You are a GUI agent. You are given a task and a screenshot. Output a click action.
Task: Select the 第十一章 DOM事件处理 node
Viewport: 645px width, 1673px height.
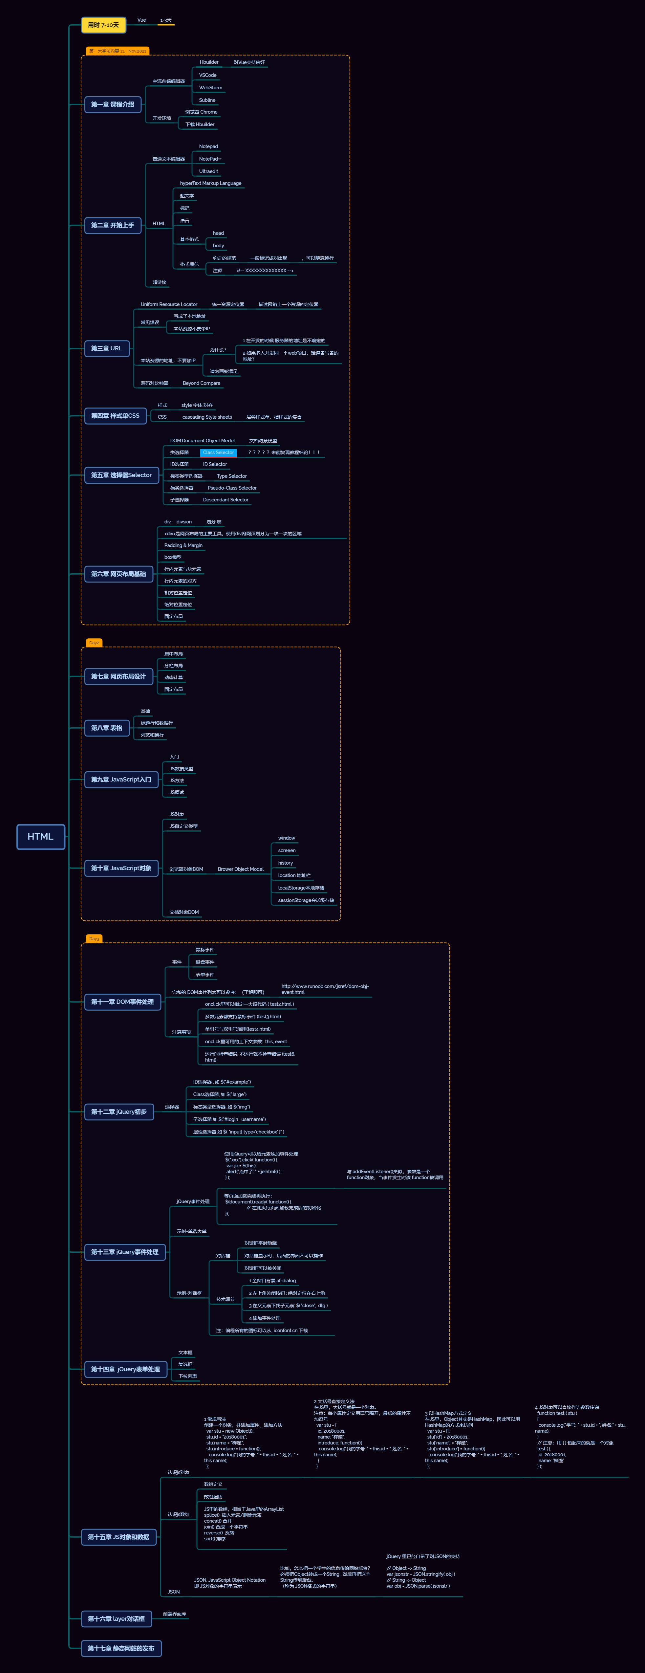(122, 1002)
